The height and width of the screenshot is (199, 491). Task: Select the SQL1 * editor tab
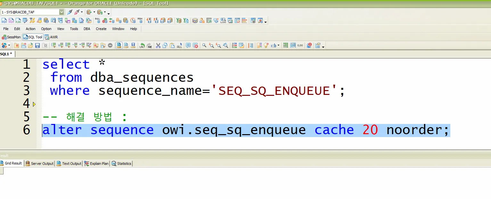click(7, 54)
